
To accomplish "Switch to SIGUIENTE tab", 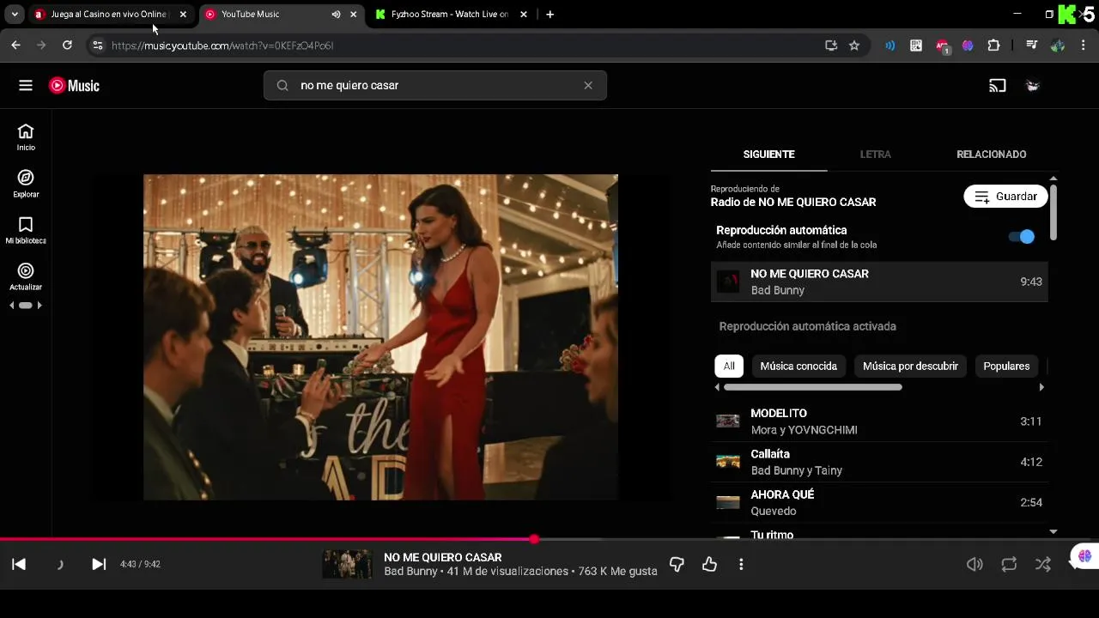I will 768,154.
